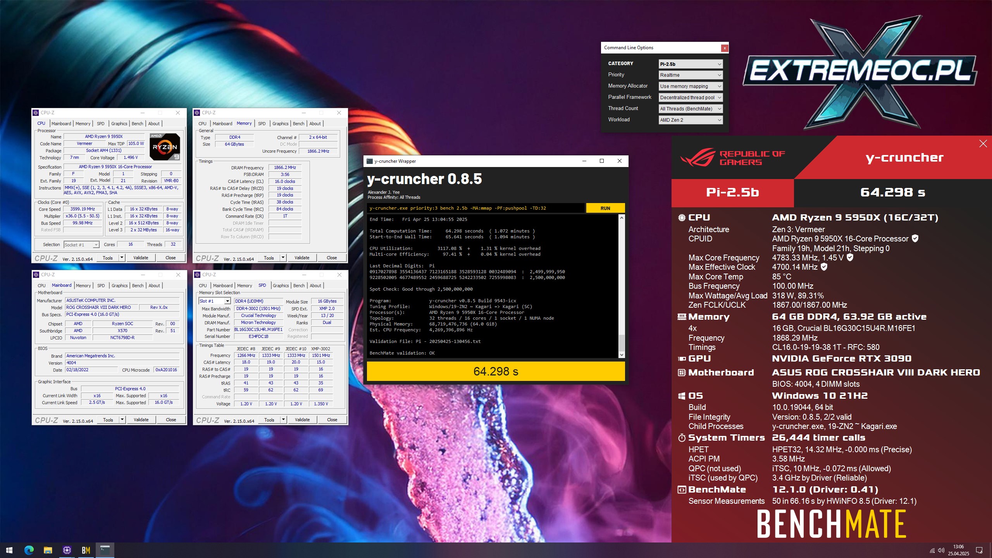Click the XMP-3002 timings column header
The width and height of the screenshot is (992, 558).
[x=320, y=349]
